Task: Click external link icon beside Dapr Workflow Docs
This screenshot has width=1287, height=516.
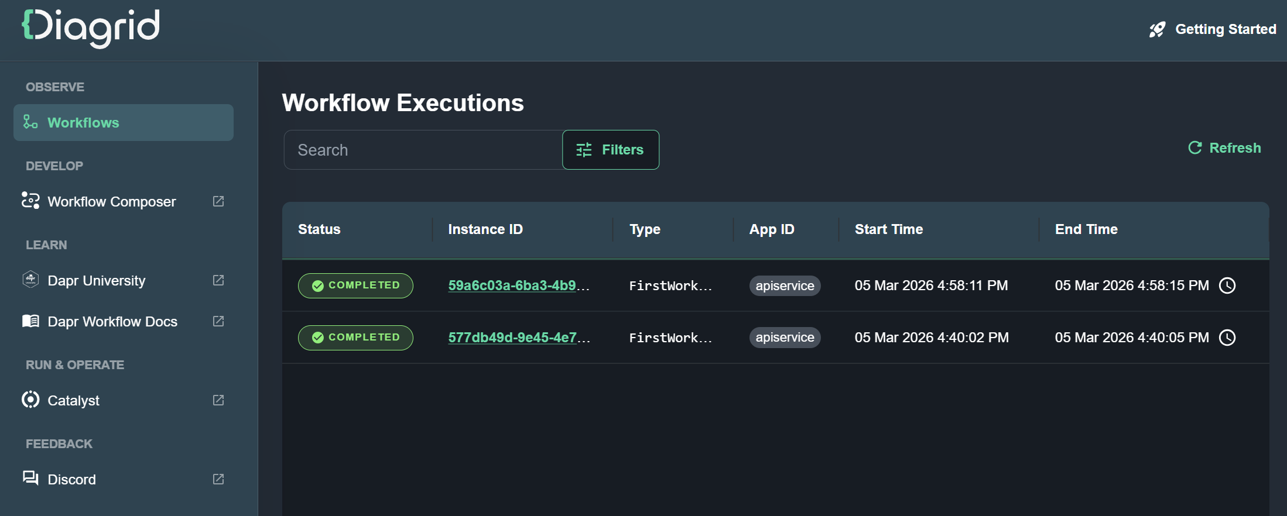Action: (x=218, y=321)
